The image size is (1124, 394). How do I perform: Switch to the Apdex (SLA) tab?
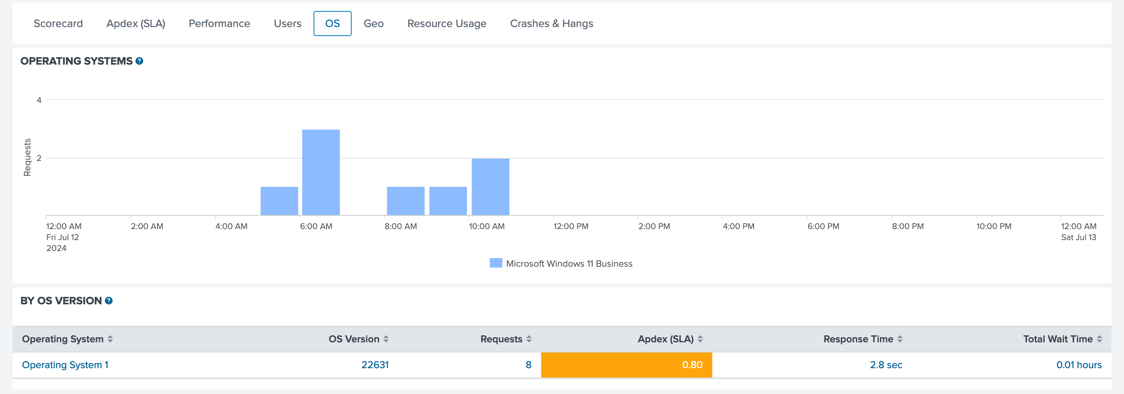point(136,23)
